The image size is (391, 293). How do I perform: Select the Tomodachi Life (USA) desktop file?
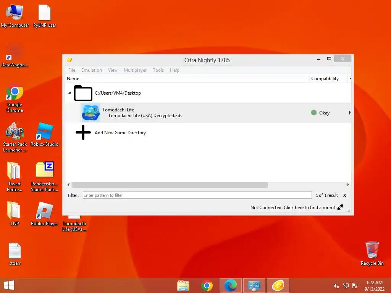click(74, 224)
